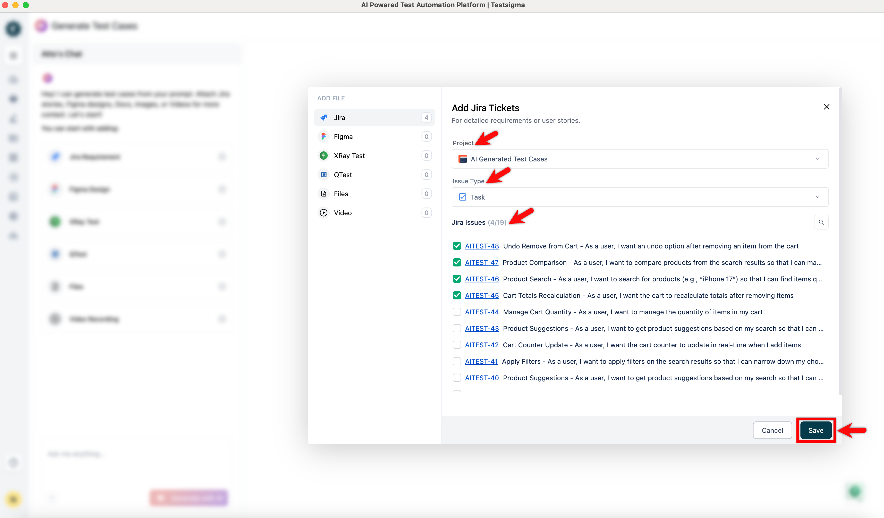
Task: Open the AITEST-47 Product Comparison ticket link
Action: [x=482, y=262]
